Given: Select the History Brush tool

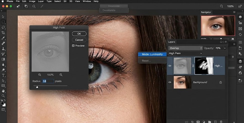Looking at the screenshot, I should [x=3, y=54].
